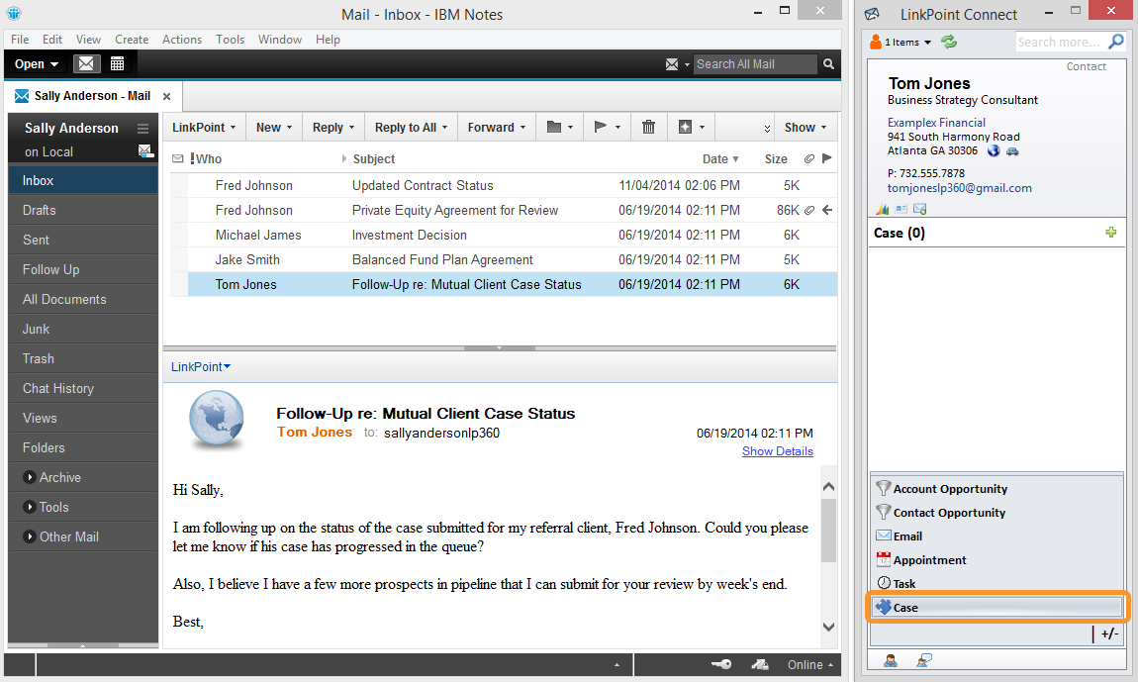Click the Examplex Financial link
This screenshot has width=1138, height=682.
(x=936, y=123)
